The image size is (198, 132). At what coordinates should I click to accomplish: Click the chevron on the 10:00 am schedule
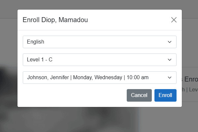(170, 78)
